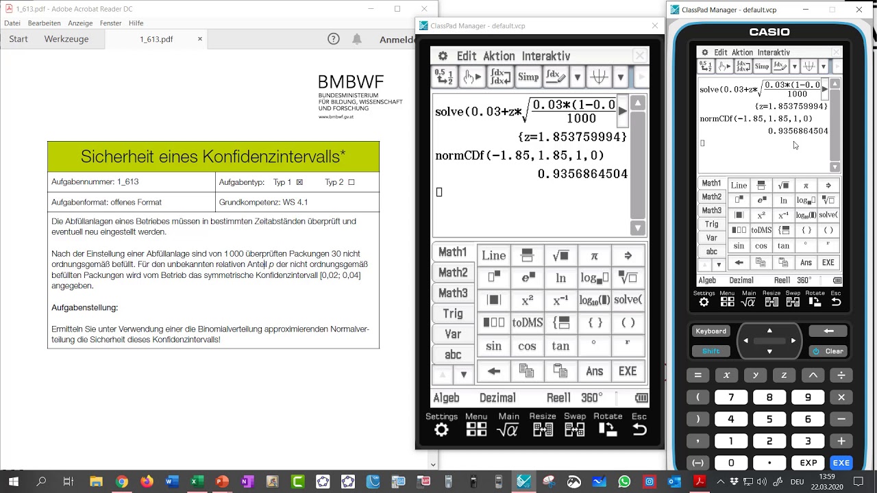Switch to Trig keypad tab in large ClassPad
This screenshot has height=493, width=877.
(x=453, y=314)
